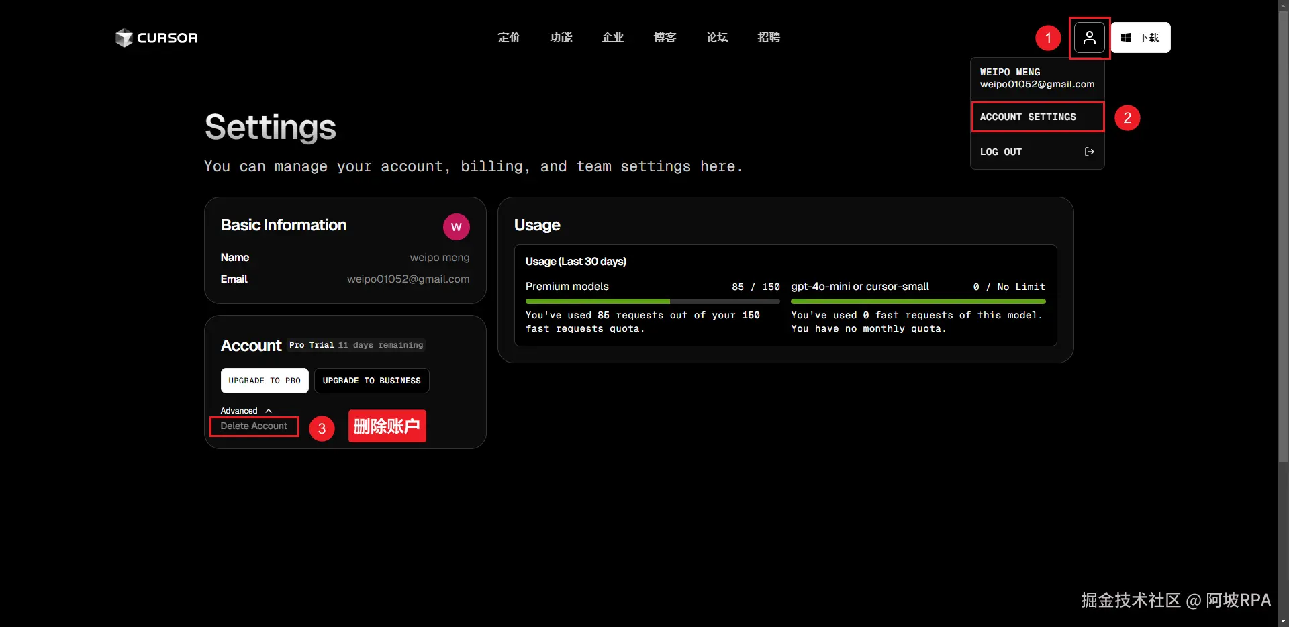
Task: Open the 功能 features nav item
Action: coord(561,38)
